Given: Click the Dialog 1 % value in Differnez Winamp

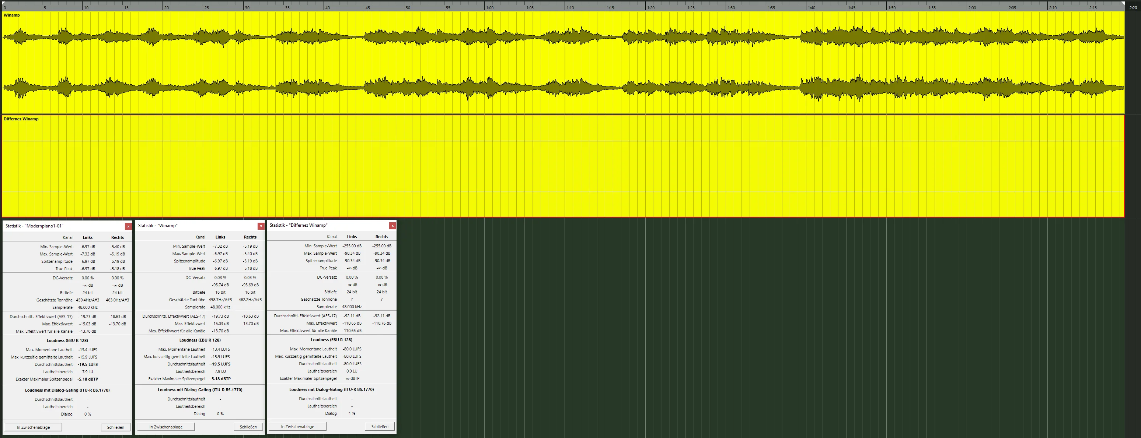Looking at the screenshot, I should (x=352, y=414).
